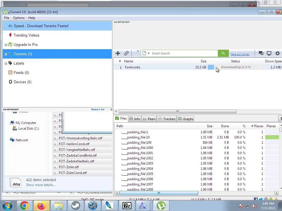This screenshot has height=211, width=282.
Task: Open Windows Explorer from the taskbar
Action: 59,206
